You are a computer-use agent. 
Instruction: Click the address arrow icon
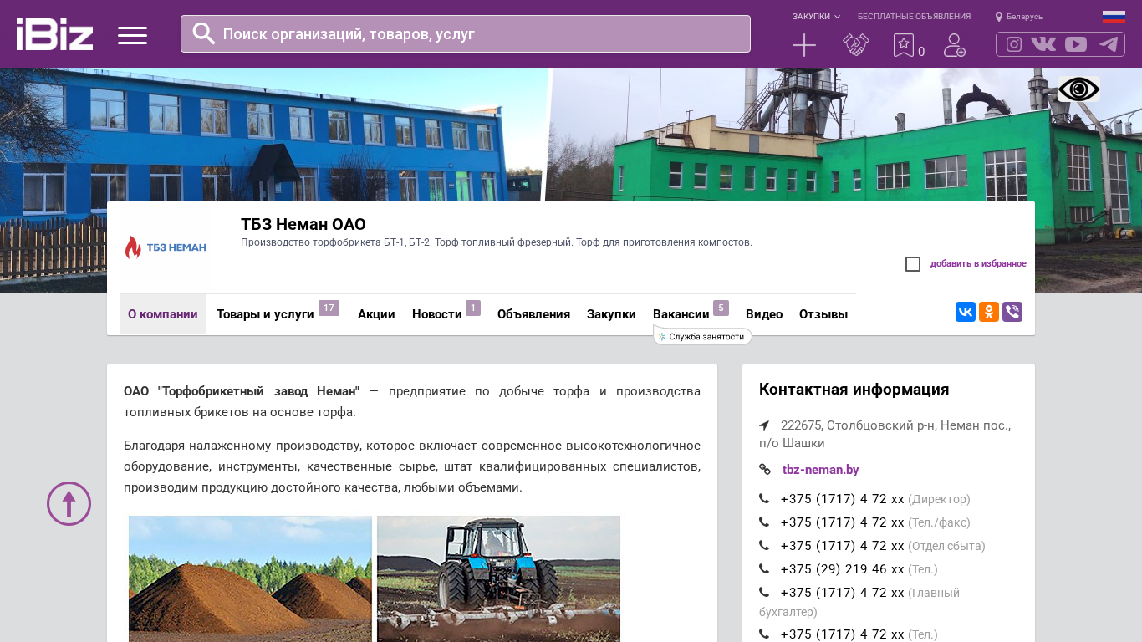point(764,425)
